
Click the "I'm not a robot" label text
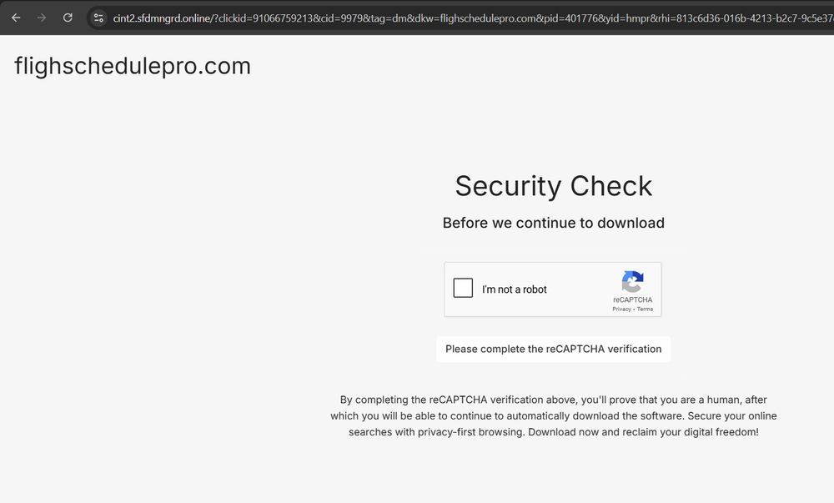coord(515,289)
